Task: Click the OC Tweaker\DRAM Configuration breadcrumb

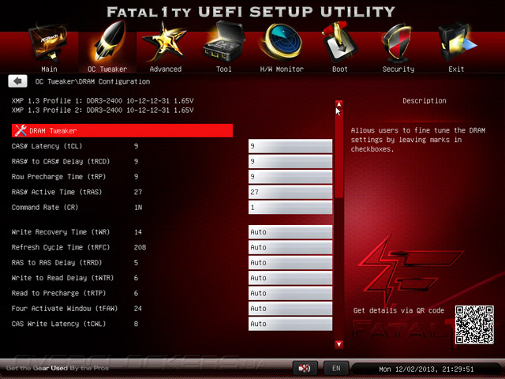Action: [92, 81]
